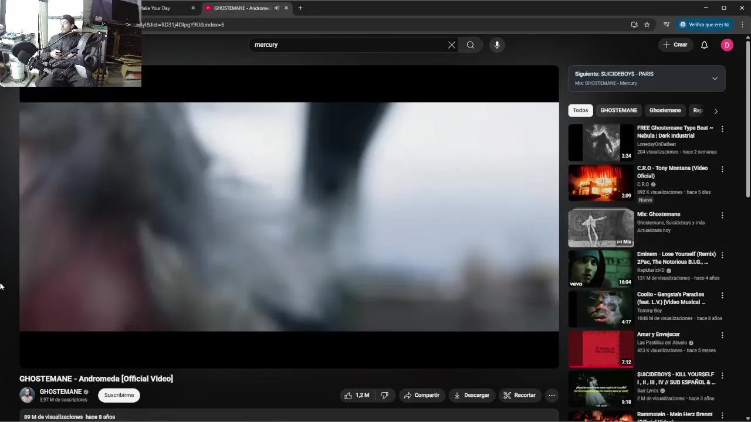Open Mix: Ghostemane thumbnail
Screen dimensions: 751x422
coord(601,229)
